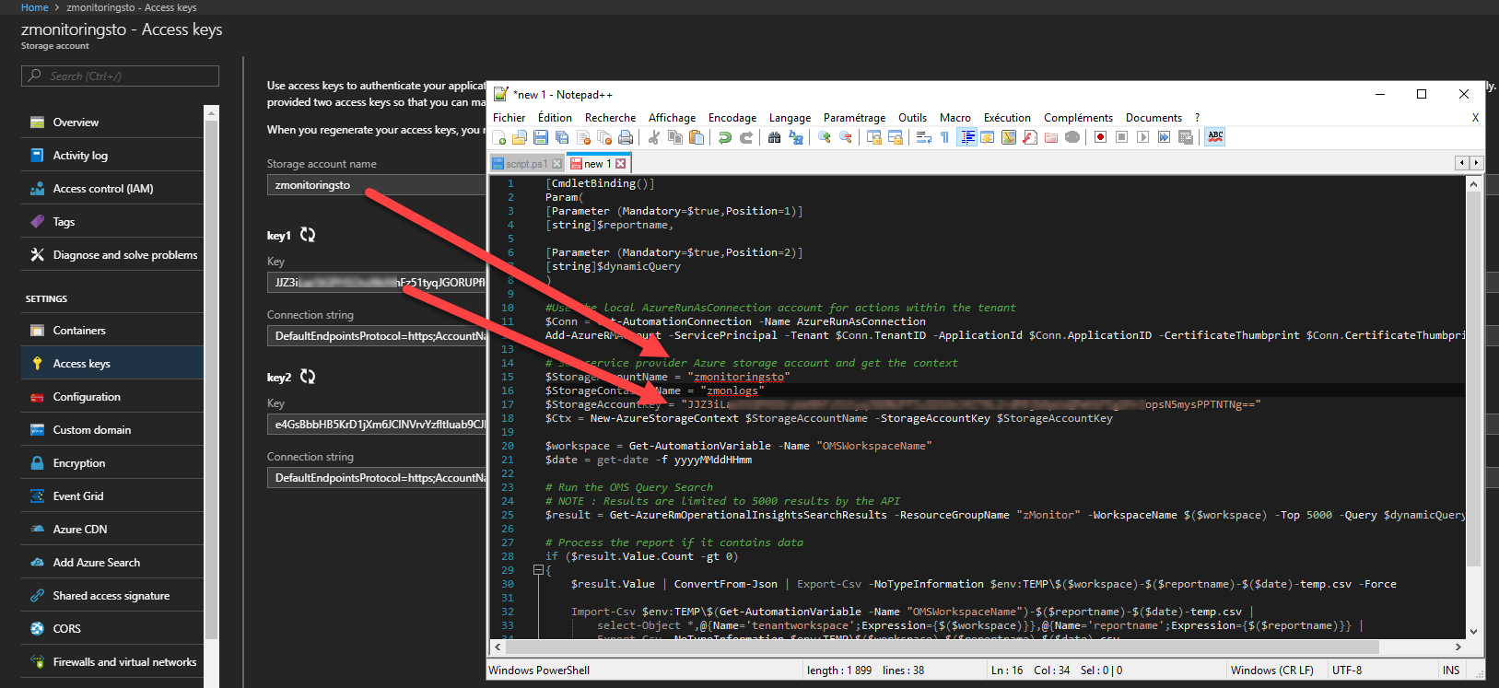Viewport: 1499px width, 688px height.
Task: Toggle the indent guide button
Action: click(966, 137)
